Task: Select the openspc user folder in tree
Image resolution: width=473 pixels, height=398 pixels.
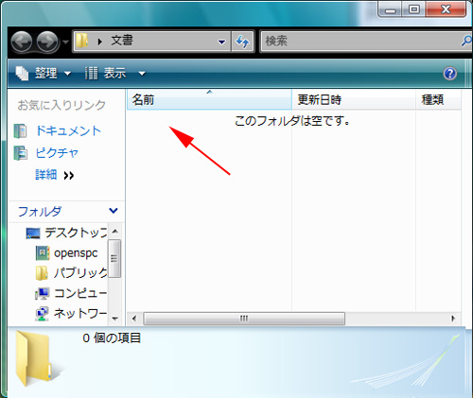Action: pyautogui.click(x=76, y=253)
